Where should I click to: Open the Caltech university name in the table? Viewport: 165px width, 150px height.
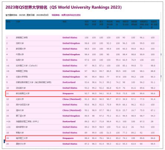click(x=27, y=66)
